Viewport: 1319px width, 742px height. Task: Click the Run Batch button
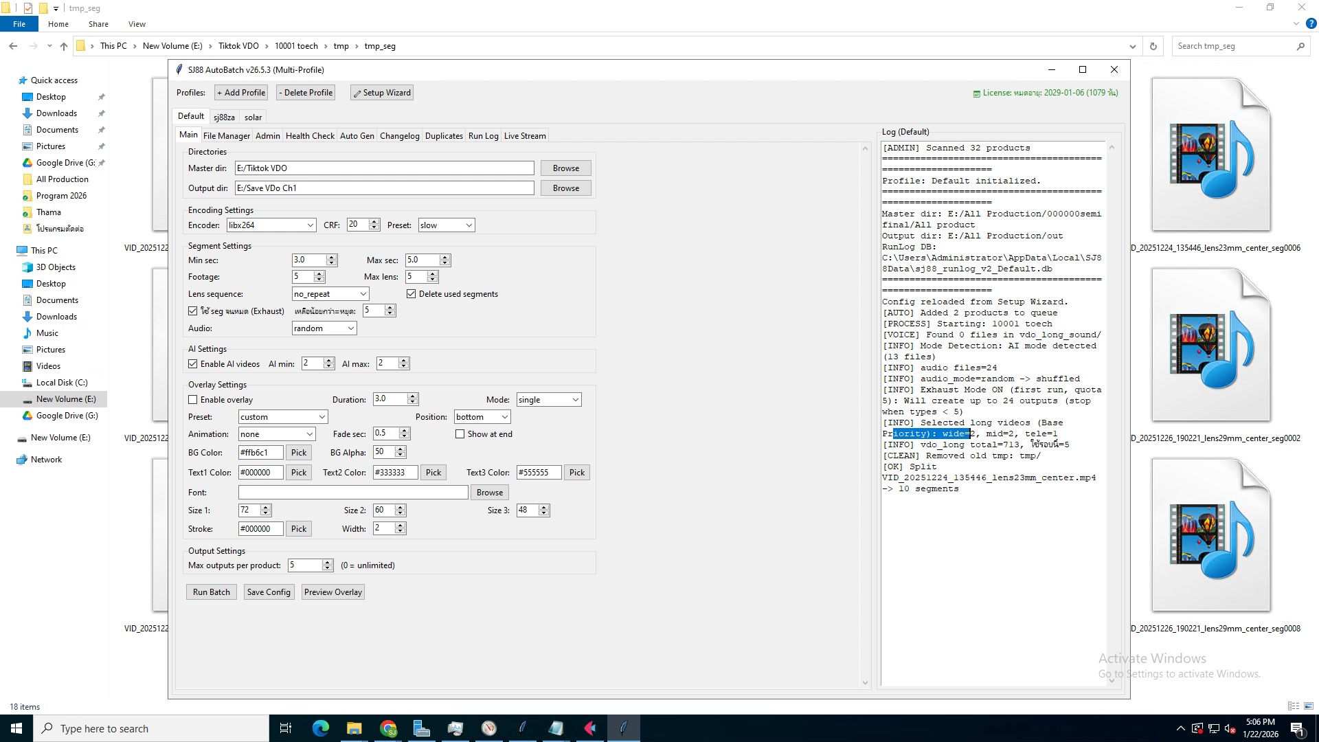211,592
